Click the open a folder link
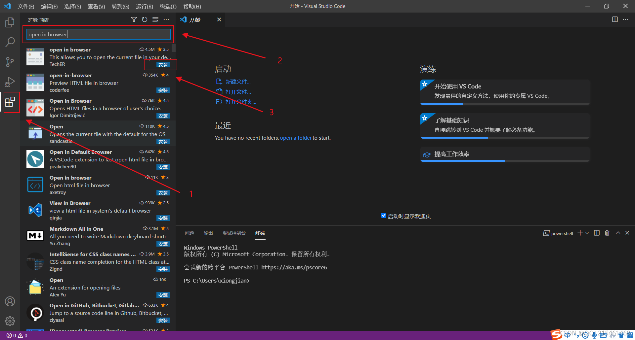Image resolution: width=635 pixels, height=340 pixels. (296, 138)
